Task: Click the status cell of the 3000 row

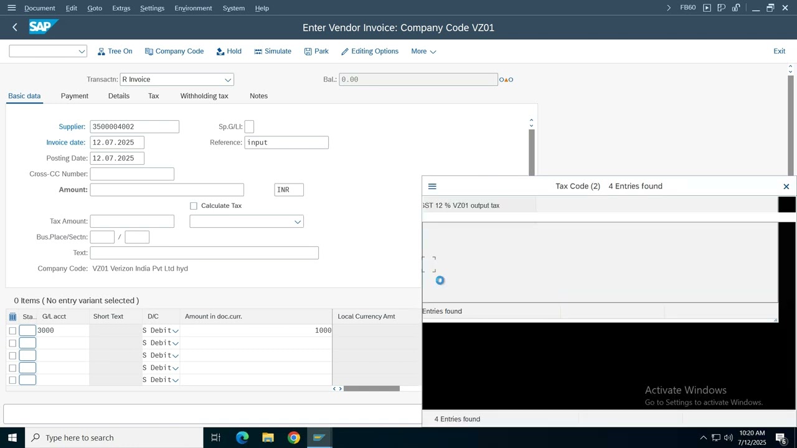Action: click(x=27, y=330)
